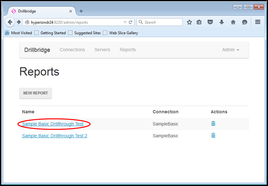
Task: Click the globe site identity icon
Action: (27, 22)
